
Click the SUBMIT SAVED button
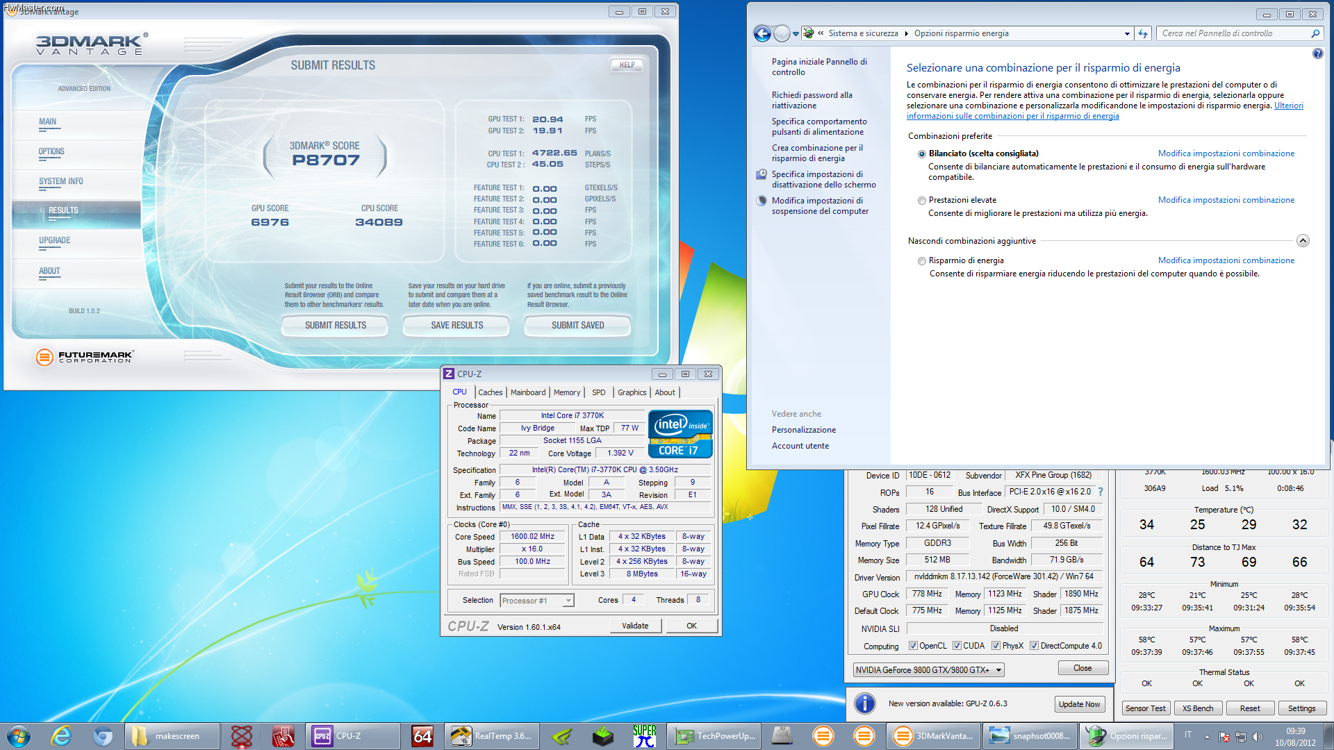(577, 325)
